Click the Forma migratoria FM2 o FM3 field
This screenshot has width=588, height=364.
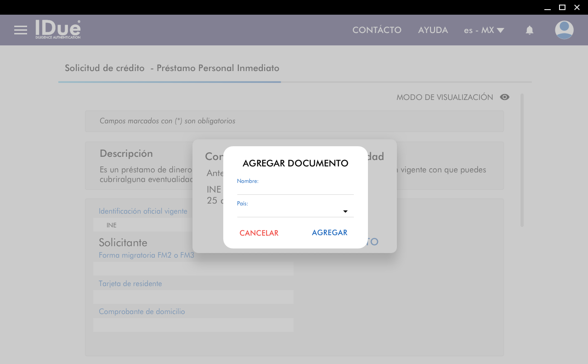coord(193,269)
